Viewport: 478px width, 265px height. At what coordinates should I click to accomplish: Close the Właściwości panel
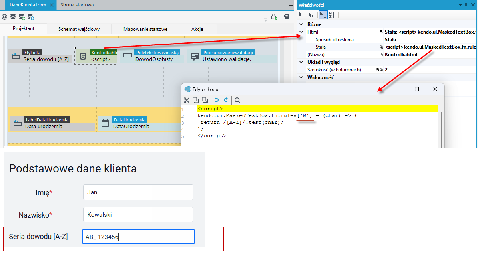pyautogui.click(x=473, y=5)
